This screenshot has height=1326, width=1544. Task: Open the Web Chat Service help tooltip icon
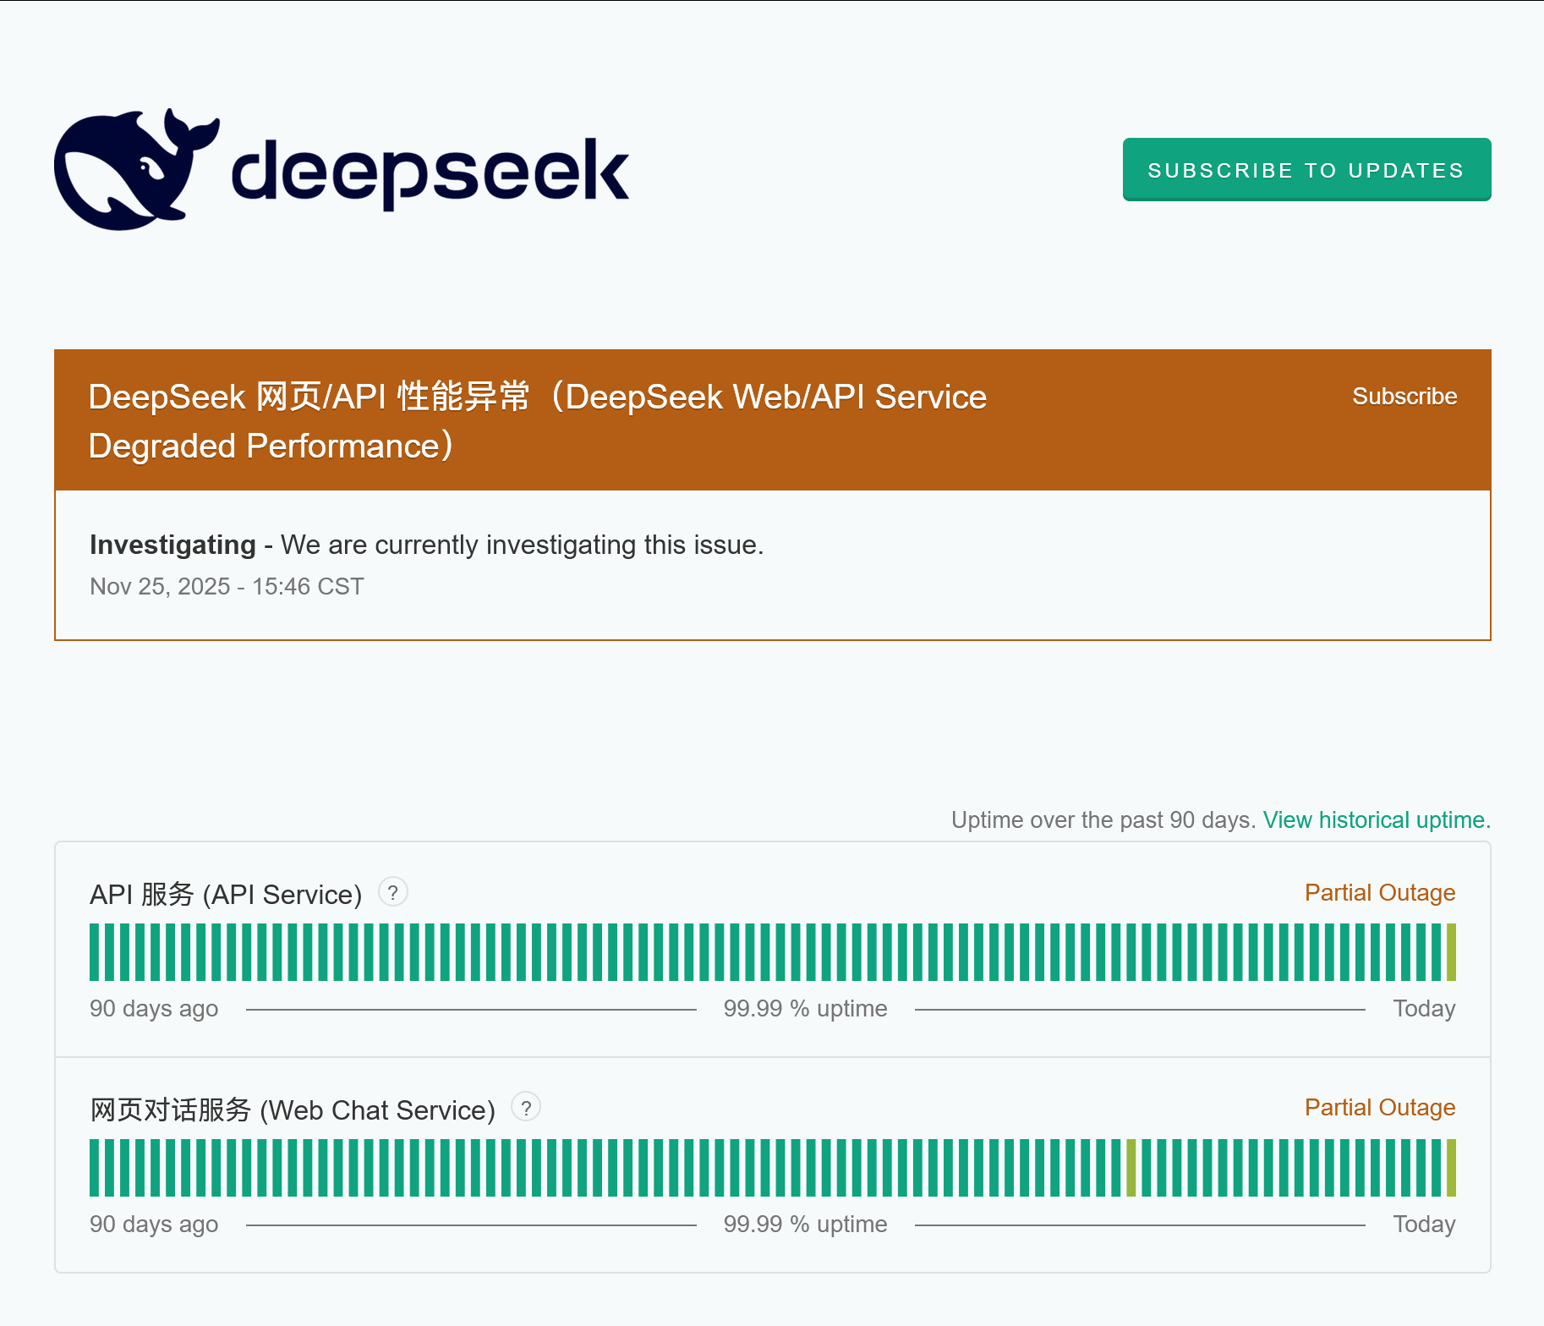coord(526,1107)
